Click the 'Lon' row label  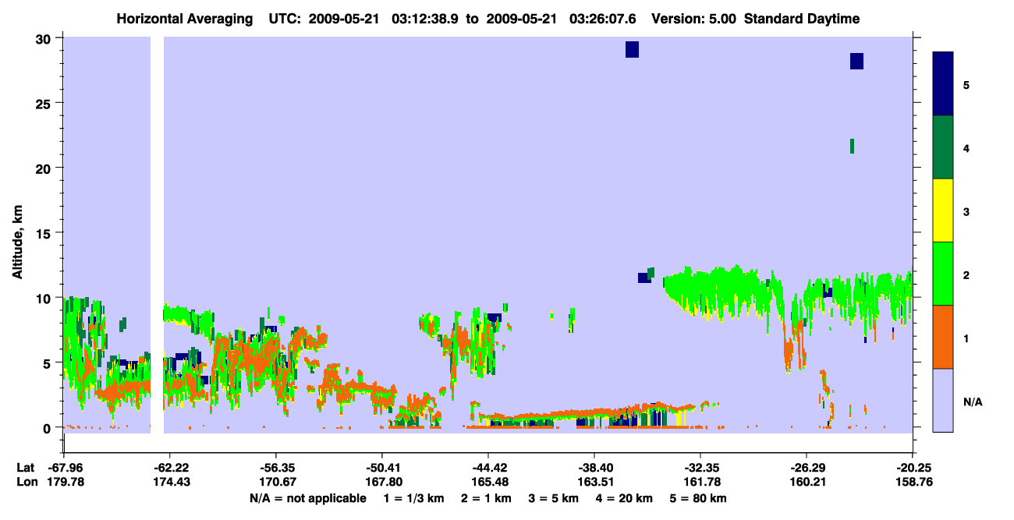(x=27, y=482)
